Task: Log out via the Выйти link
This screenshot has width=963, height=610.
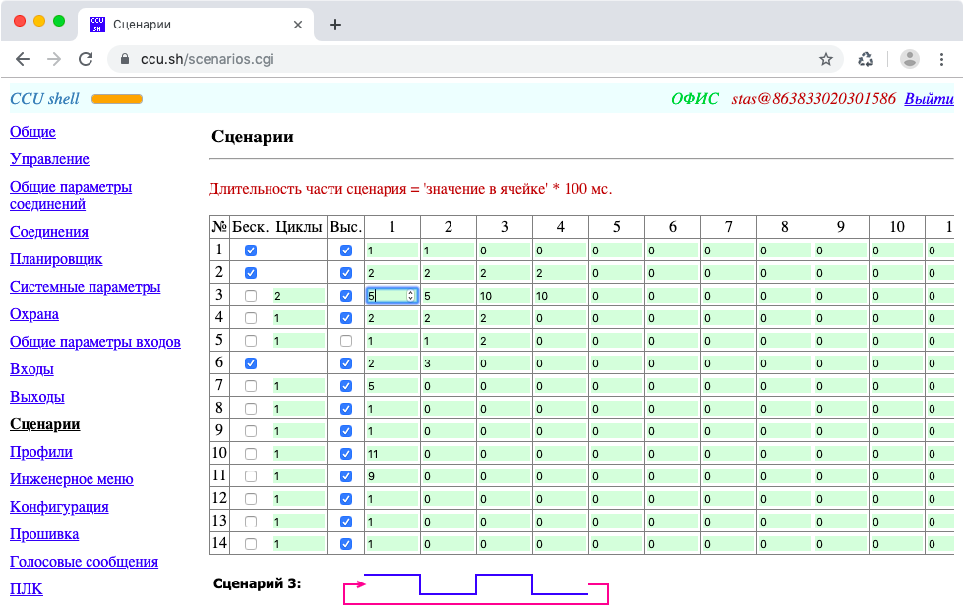Action: (x=929, y=98)
